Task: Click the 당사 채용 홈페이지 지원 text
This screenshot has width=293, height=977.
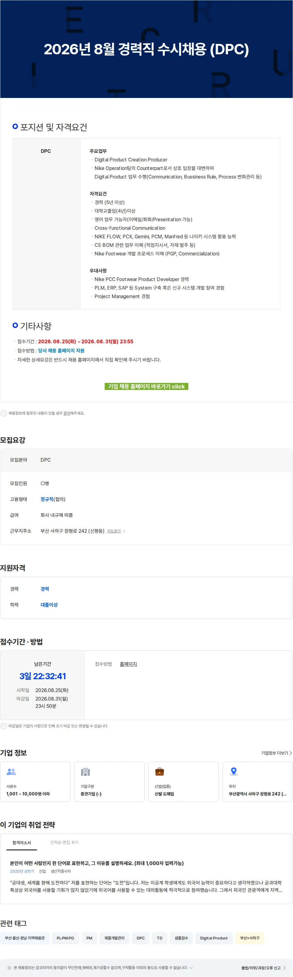Action: 61,351
